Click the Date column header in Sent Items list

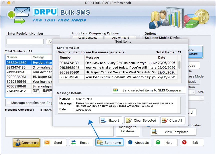pos(167,58)
